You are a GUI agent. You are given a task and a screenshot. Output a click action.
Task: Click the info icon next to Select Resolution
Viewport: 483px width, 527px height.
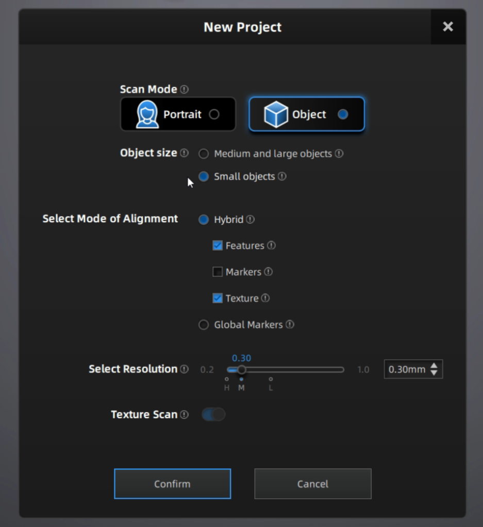coord(185,369)
